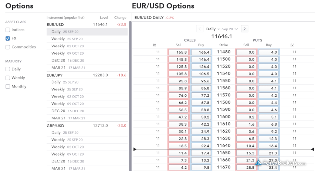315x171 pixels.
Task: Sell the 11590 call at 56.5
Action: 179,110
